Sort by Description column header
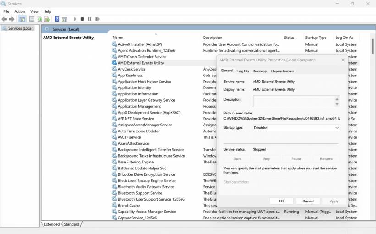The width and height of the screenshot is (376, 234). pyautogui.click(x=242, y=38)
